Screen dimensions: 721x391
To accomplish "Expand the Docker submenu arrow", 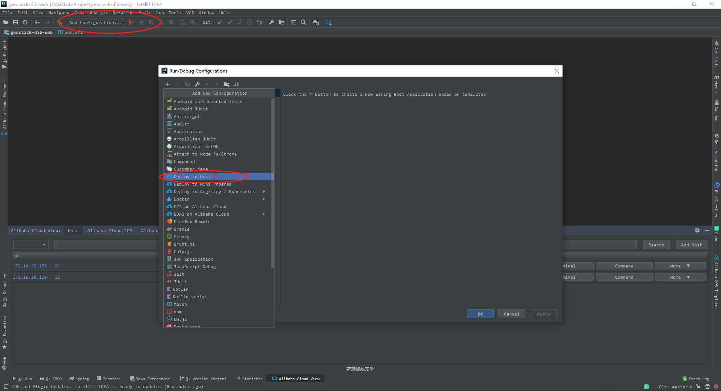I will point(264,199).
